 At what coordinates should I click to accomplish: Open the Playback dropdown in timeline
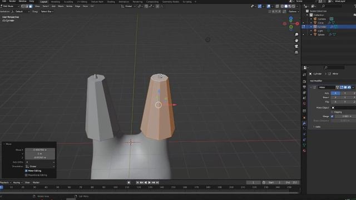click(x=6, y=183)
